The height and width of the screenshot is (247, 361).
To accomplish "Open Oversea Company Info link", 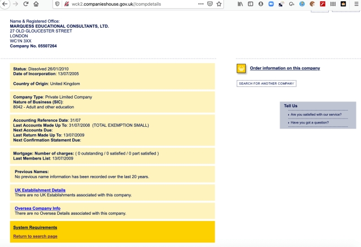I will (37, 209).
